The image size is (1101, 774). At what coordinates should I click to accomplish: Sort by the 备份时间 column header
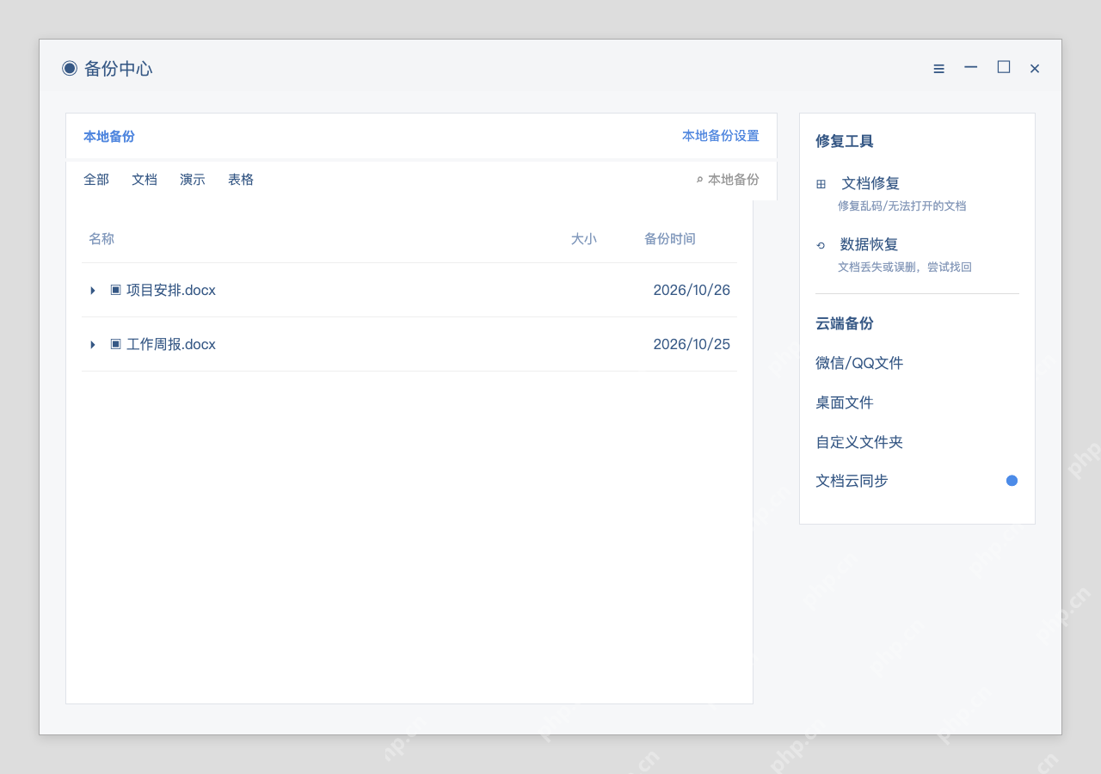(x=670, y=239)
